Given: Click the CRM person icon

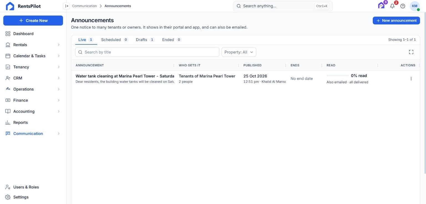Looking at the screenshot, I should pos(8,78).
